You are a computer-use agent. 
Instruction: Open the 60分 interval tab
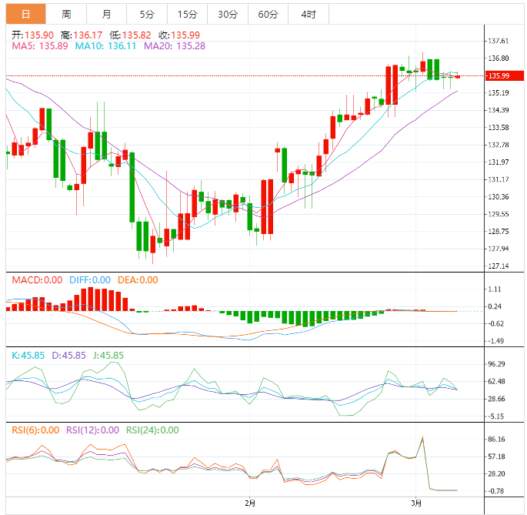pyautogui.click(x=269, y=14)
